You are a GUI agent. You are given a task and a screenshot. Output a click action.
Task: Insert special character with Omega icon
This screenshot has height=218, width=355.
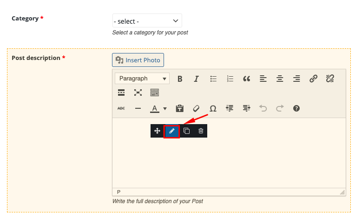[x=213, y=108]
